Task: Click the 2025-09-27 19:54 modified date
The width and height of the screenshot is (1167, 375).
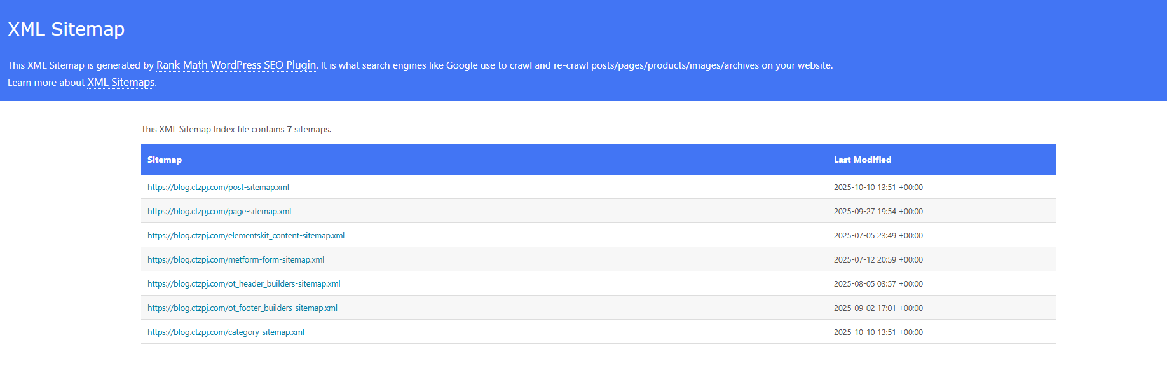Action: click(x=878, y=212)
